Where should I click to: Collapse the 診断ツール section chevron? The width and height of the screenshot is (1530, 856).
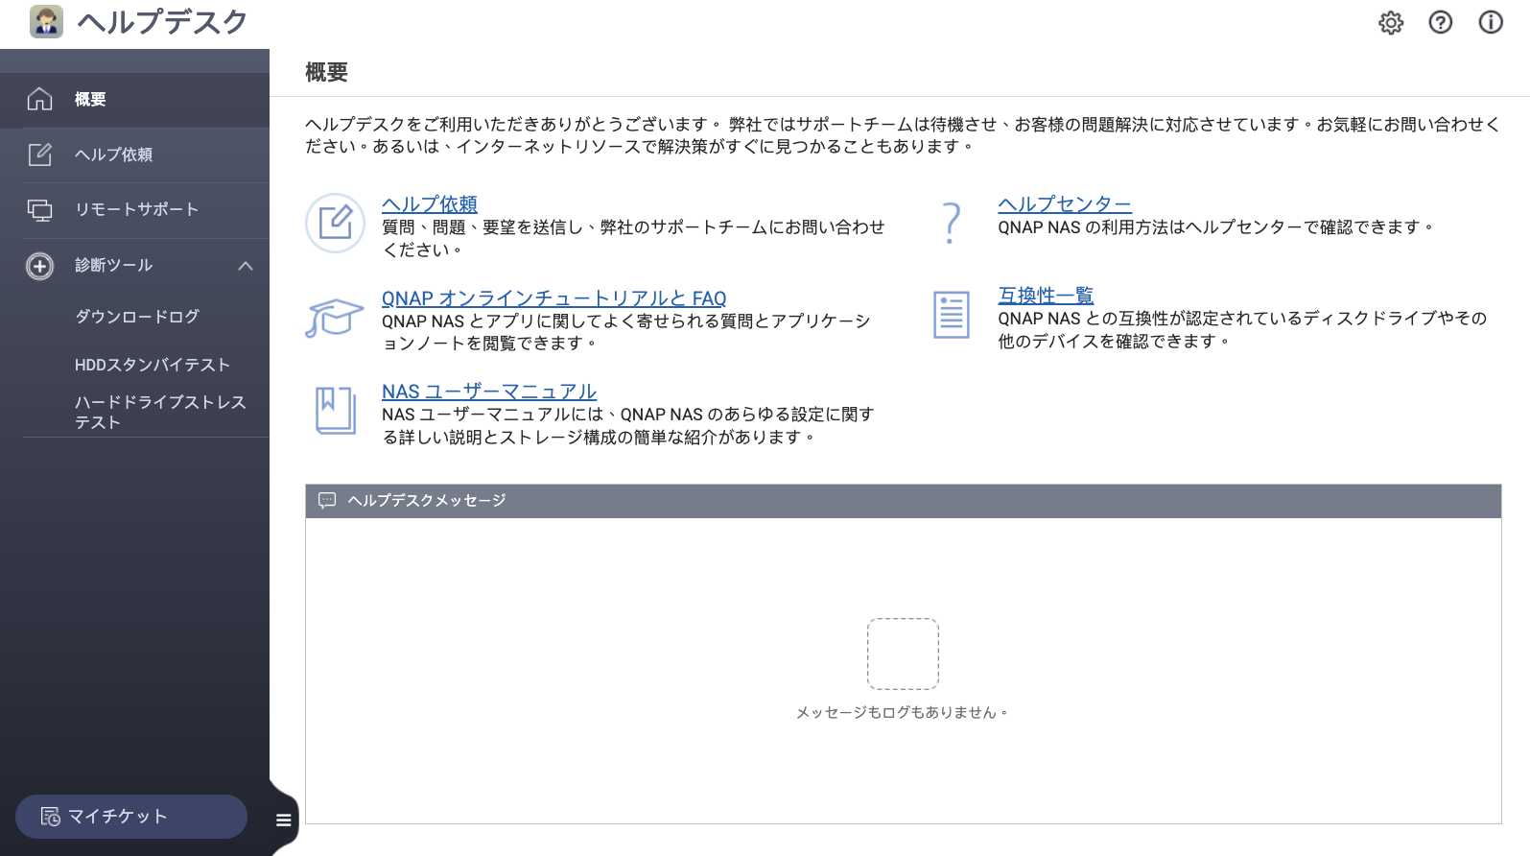(x=246, y=266)
